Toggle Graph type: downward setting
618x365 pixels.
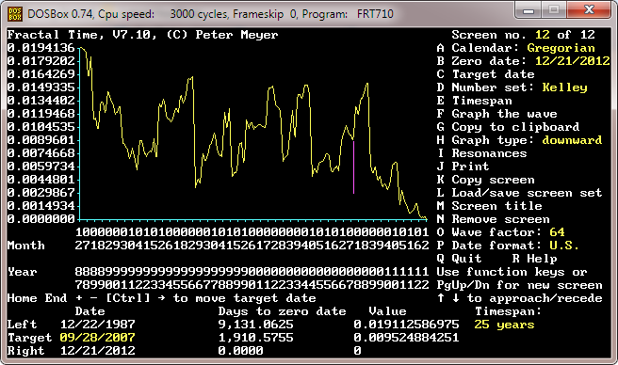pos(519,140)
